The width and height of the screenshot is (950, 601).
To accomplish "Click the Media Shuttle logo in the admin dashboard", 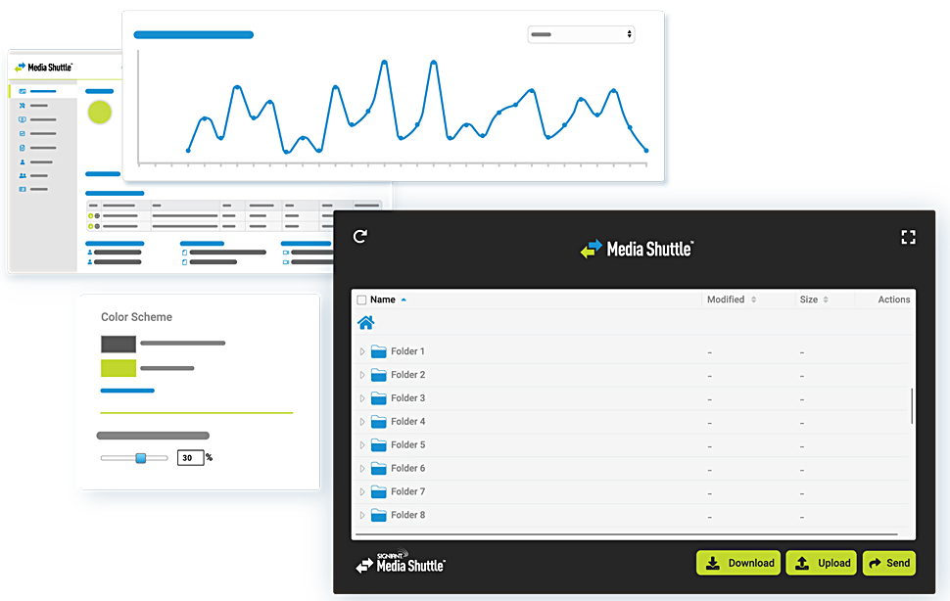I will tap(43, 68).
